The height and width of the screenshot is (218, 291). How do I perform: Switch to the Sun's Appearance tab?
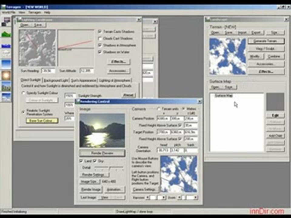tap(84, 81)
